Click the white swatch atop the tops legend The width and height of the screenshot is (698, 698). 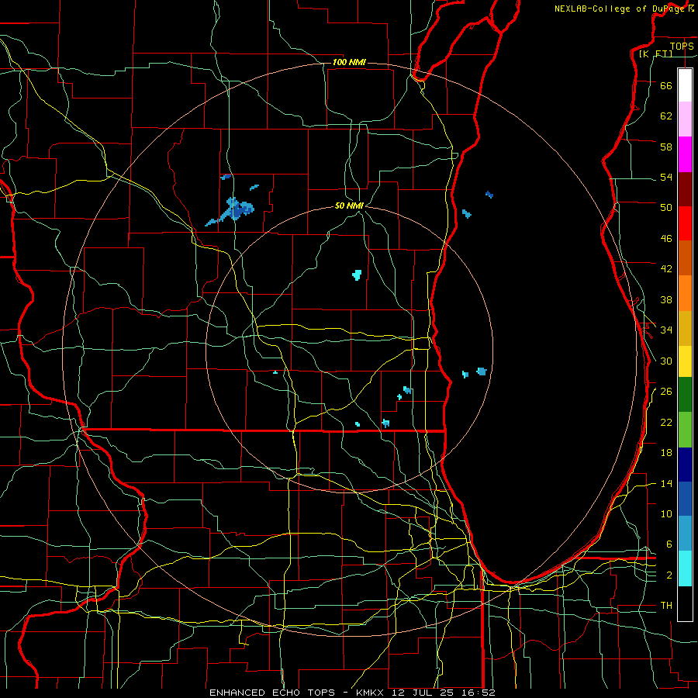[x=685, y=85]
